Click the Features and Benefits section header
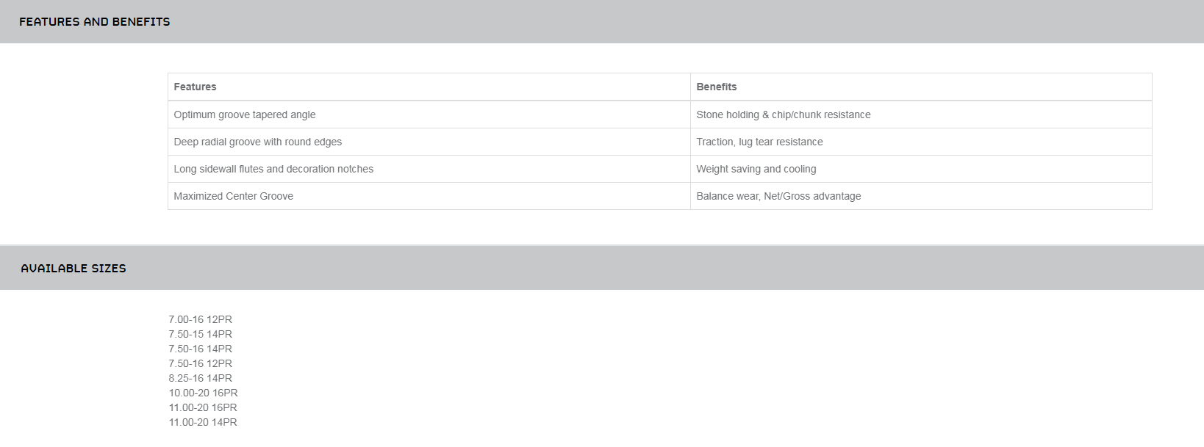This screenshot has width=1204, height=447. (95, 22)
